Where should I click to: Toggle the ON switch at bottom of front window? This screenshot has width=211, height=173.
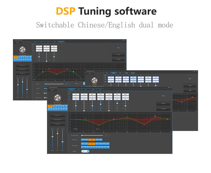pyautogui.click(x=85, y=151)
